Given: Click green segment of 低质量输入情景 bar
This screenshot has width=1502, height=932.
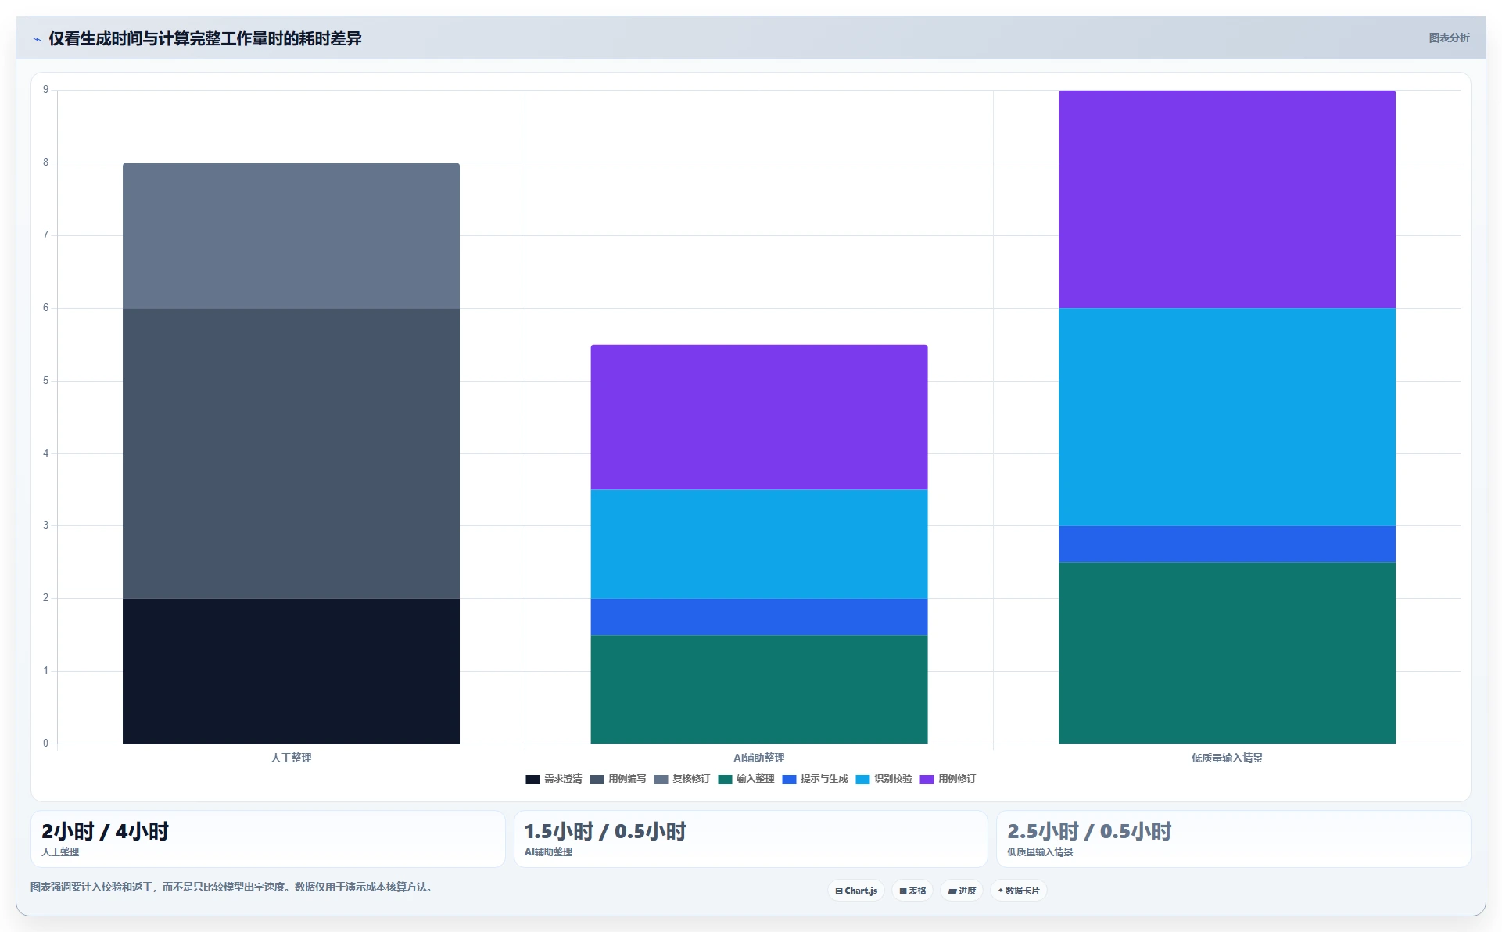Looking at the screenshot, I should tap(1227, 653).
